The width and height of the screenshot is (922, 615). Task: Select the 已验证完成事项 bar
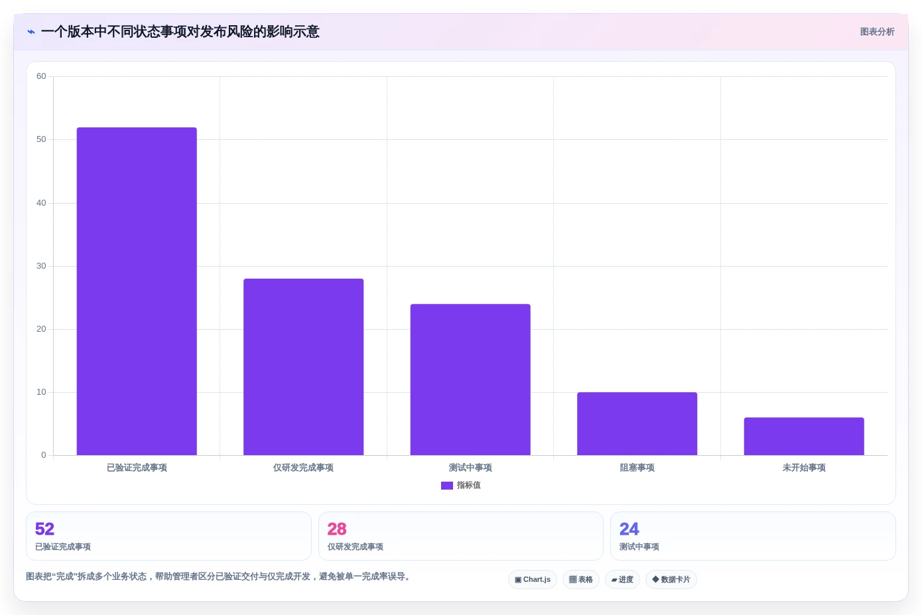(137, 291)
